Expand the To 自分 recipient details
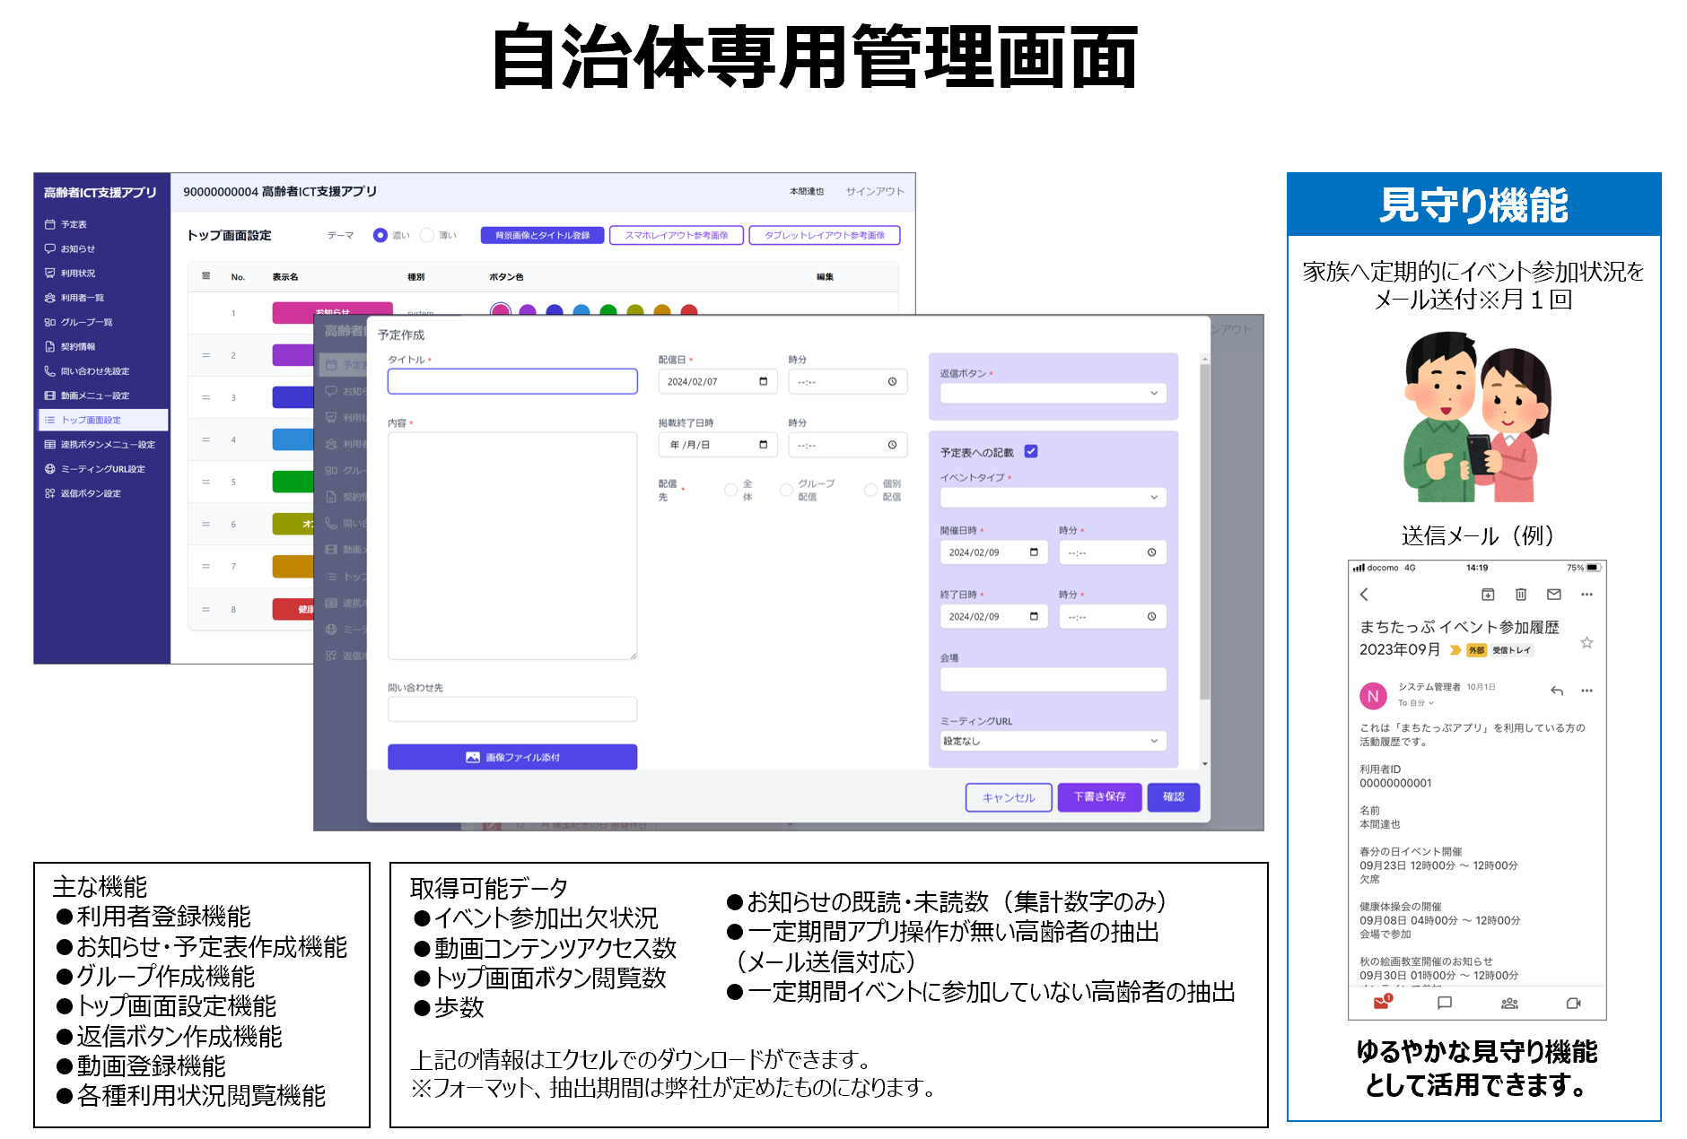This screenshot has height=1139, width=1687. (x=1416, y=703)
